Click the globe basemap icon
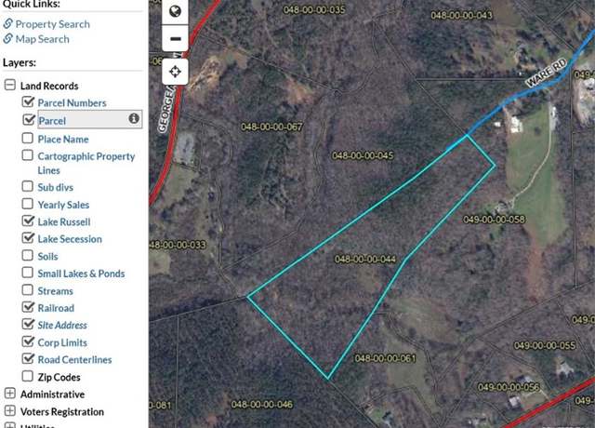The height and width of the screenshot is (428, 595). pyautogui.click(x=175, y=11)
